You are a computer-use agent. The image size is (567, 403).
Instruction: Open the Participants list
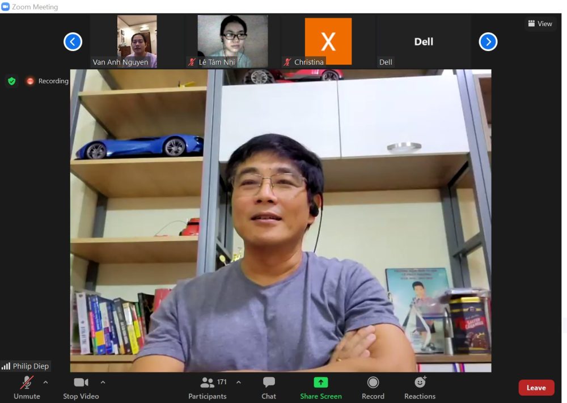click(208, 388)
